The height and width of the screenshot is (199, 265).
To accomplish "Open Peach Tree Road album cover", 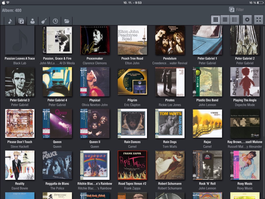I will point(132,40).
